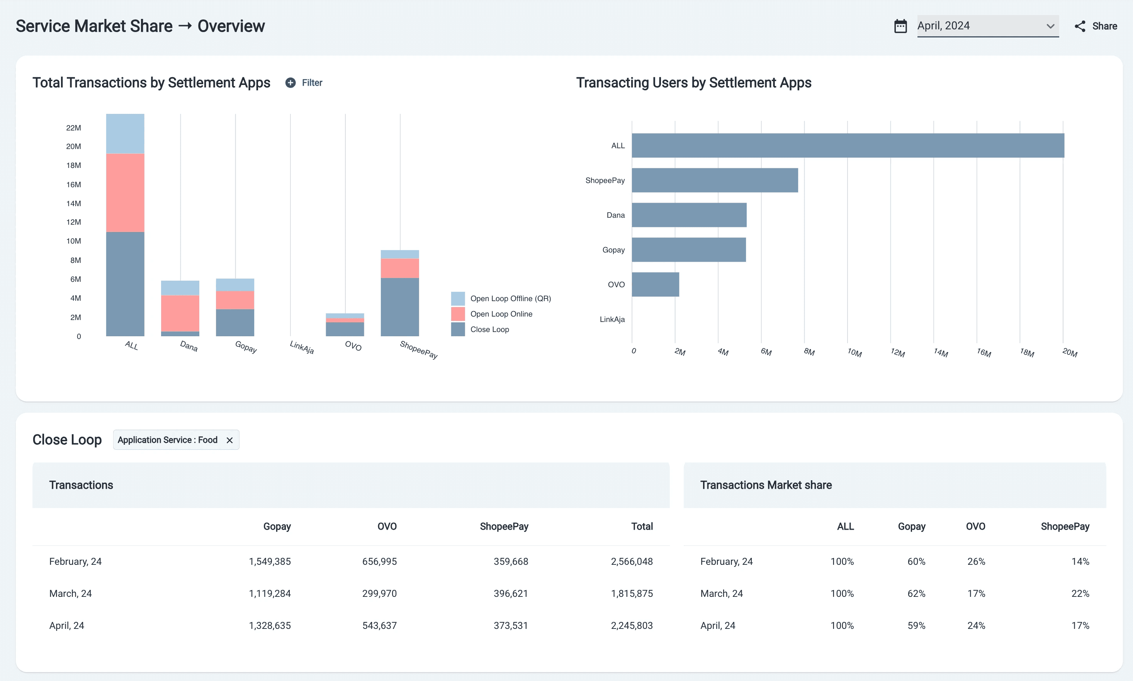Screen dimensions: 1133x681
Task: Click the Close Loop legend label
Action: point(489,329)
